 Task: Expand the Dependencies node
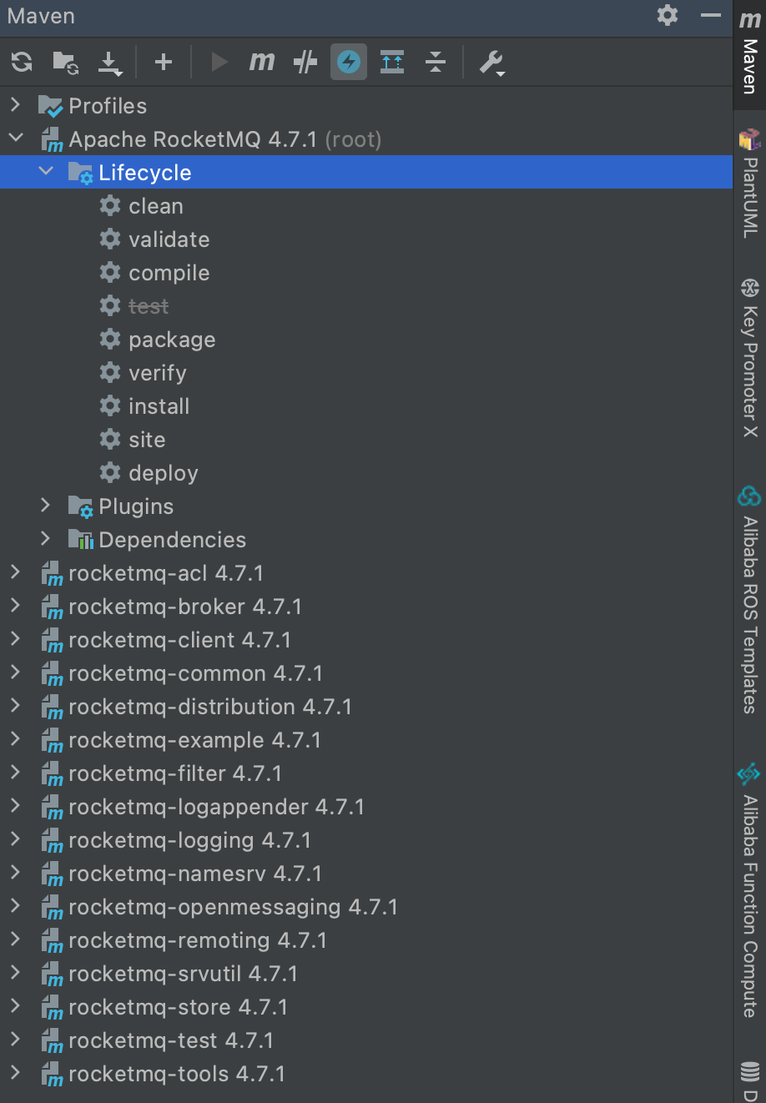click(46, 538)
